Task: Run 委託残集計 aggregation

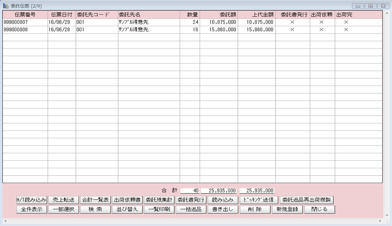Action: click(x=159, y=200)
